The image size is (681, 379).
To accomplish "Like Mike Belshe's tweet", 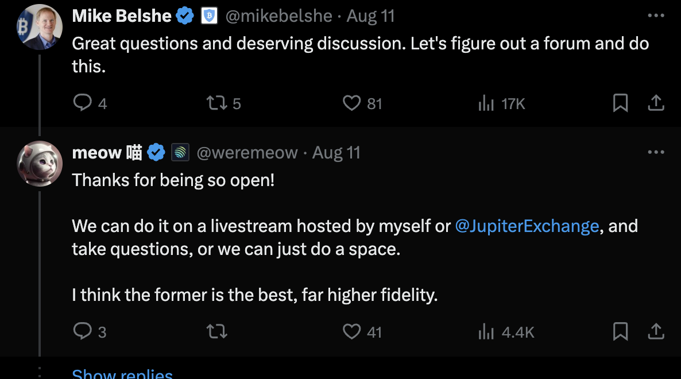I will coord(351,103).
